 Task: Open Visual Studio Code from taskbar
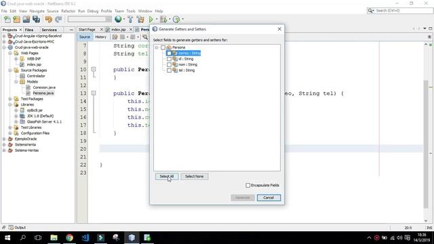pyautogui.click(x=85, y=238)
